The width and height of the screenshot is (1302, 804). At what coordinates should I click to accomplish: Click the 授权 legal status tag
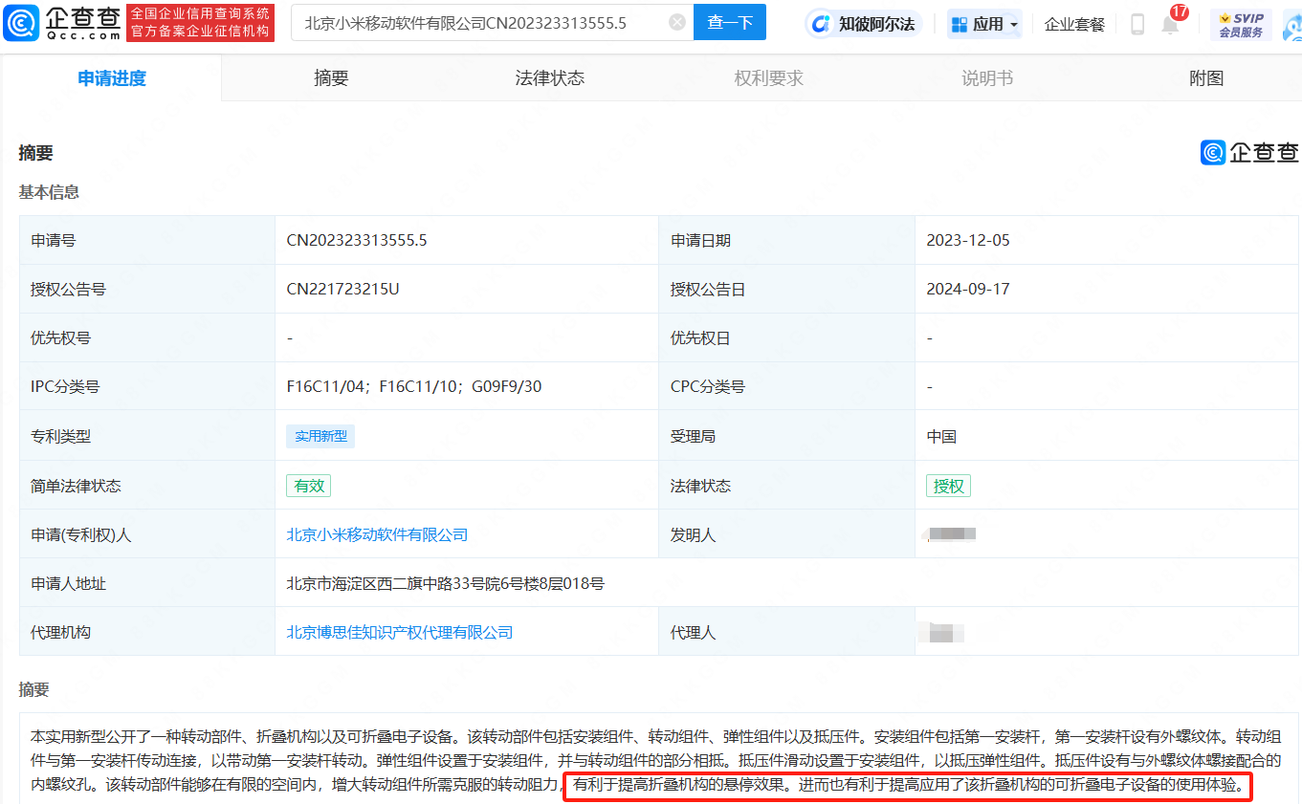[x=948, y=487]
